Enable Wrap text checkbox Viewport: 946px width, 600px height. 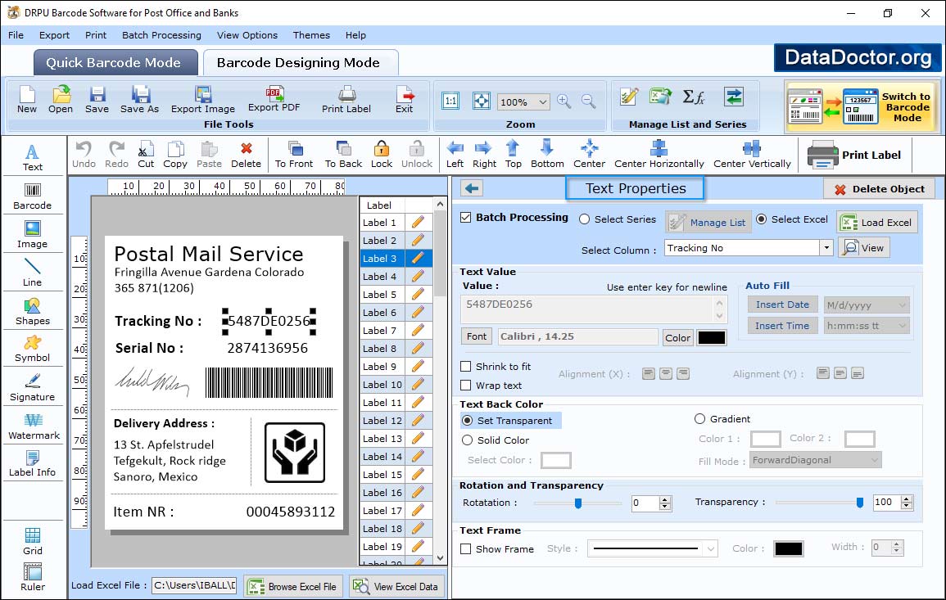tap(466, 386)
